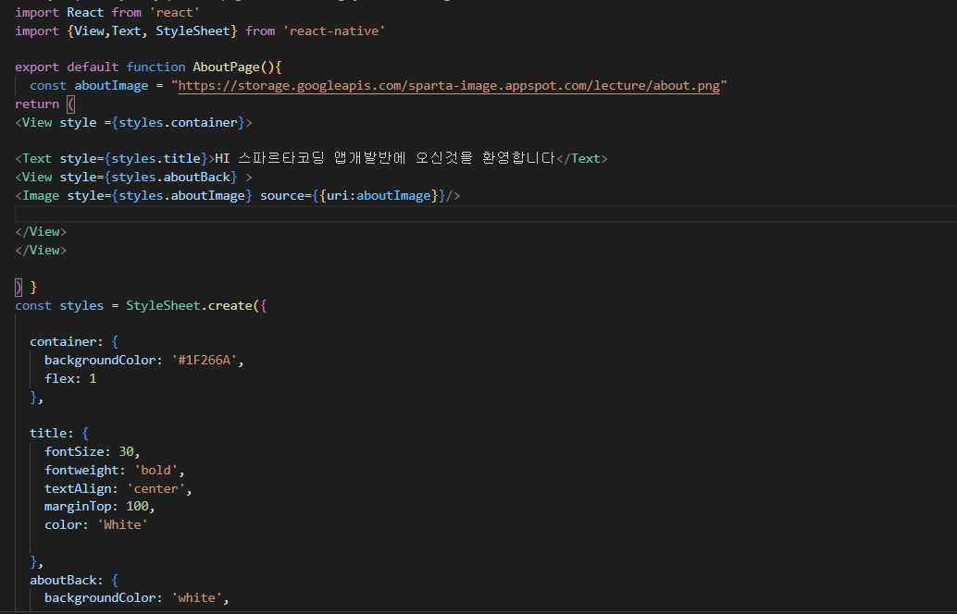This screenshot has height=614, width=957.
Task: Click the return keyword
Action: [37, 104]
